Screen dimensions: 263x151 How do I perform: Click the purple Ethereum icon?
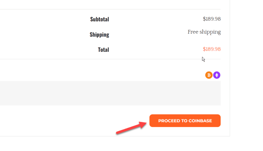217,75
